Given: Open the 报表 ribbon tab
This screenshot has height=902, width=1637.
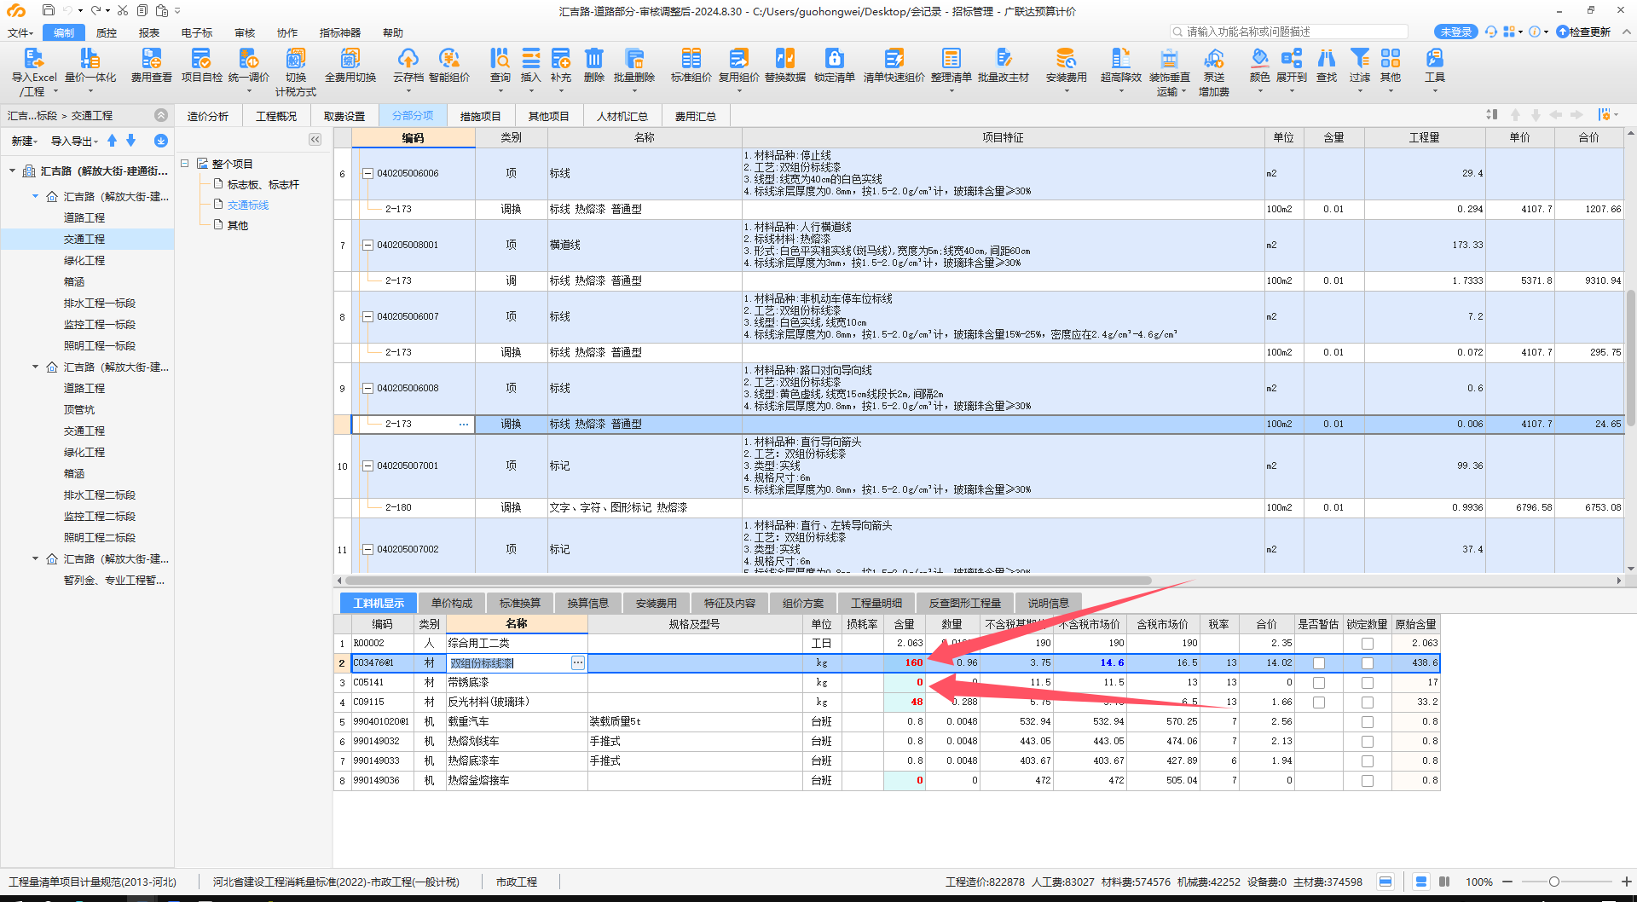Looking at the screenshot, I should coord(149,32).
